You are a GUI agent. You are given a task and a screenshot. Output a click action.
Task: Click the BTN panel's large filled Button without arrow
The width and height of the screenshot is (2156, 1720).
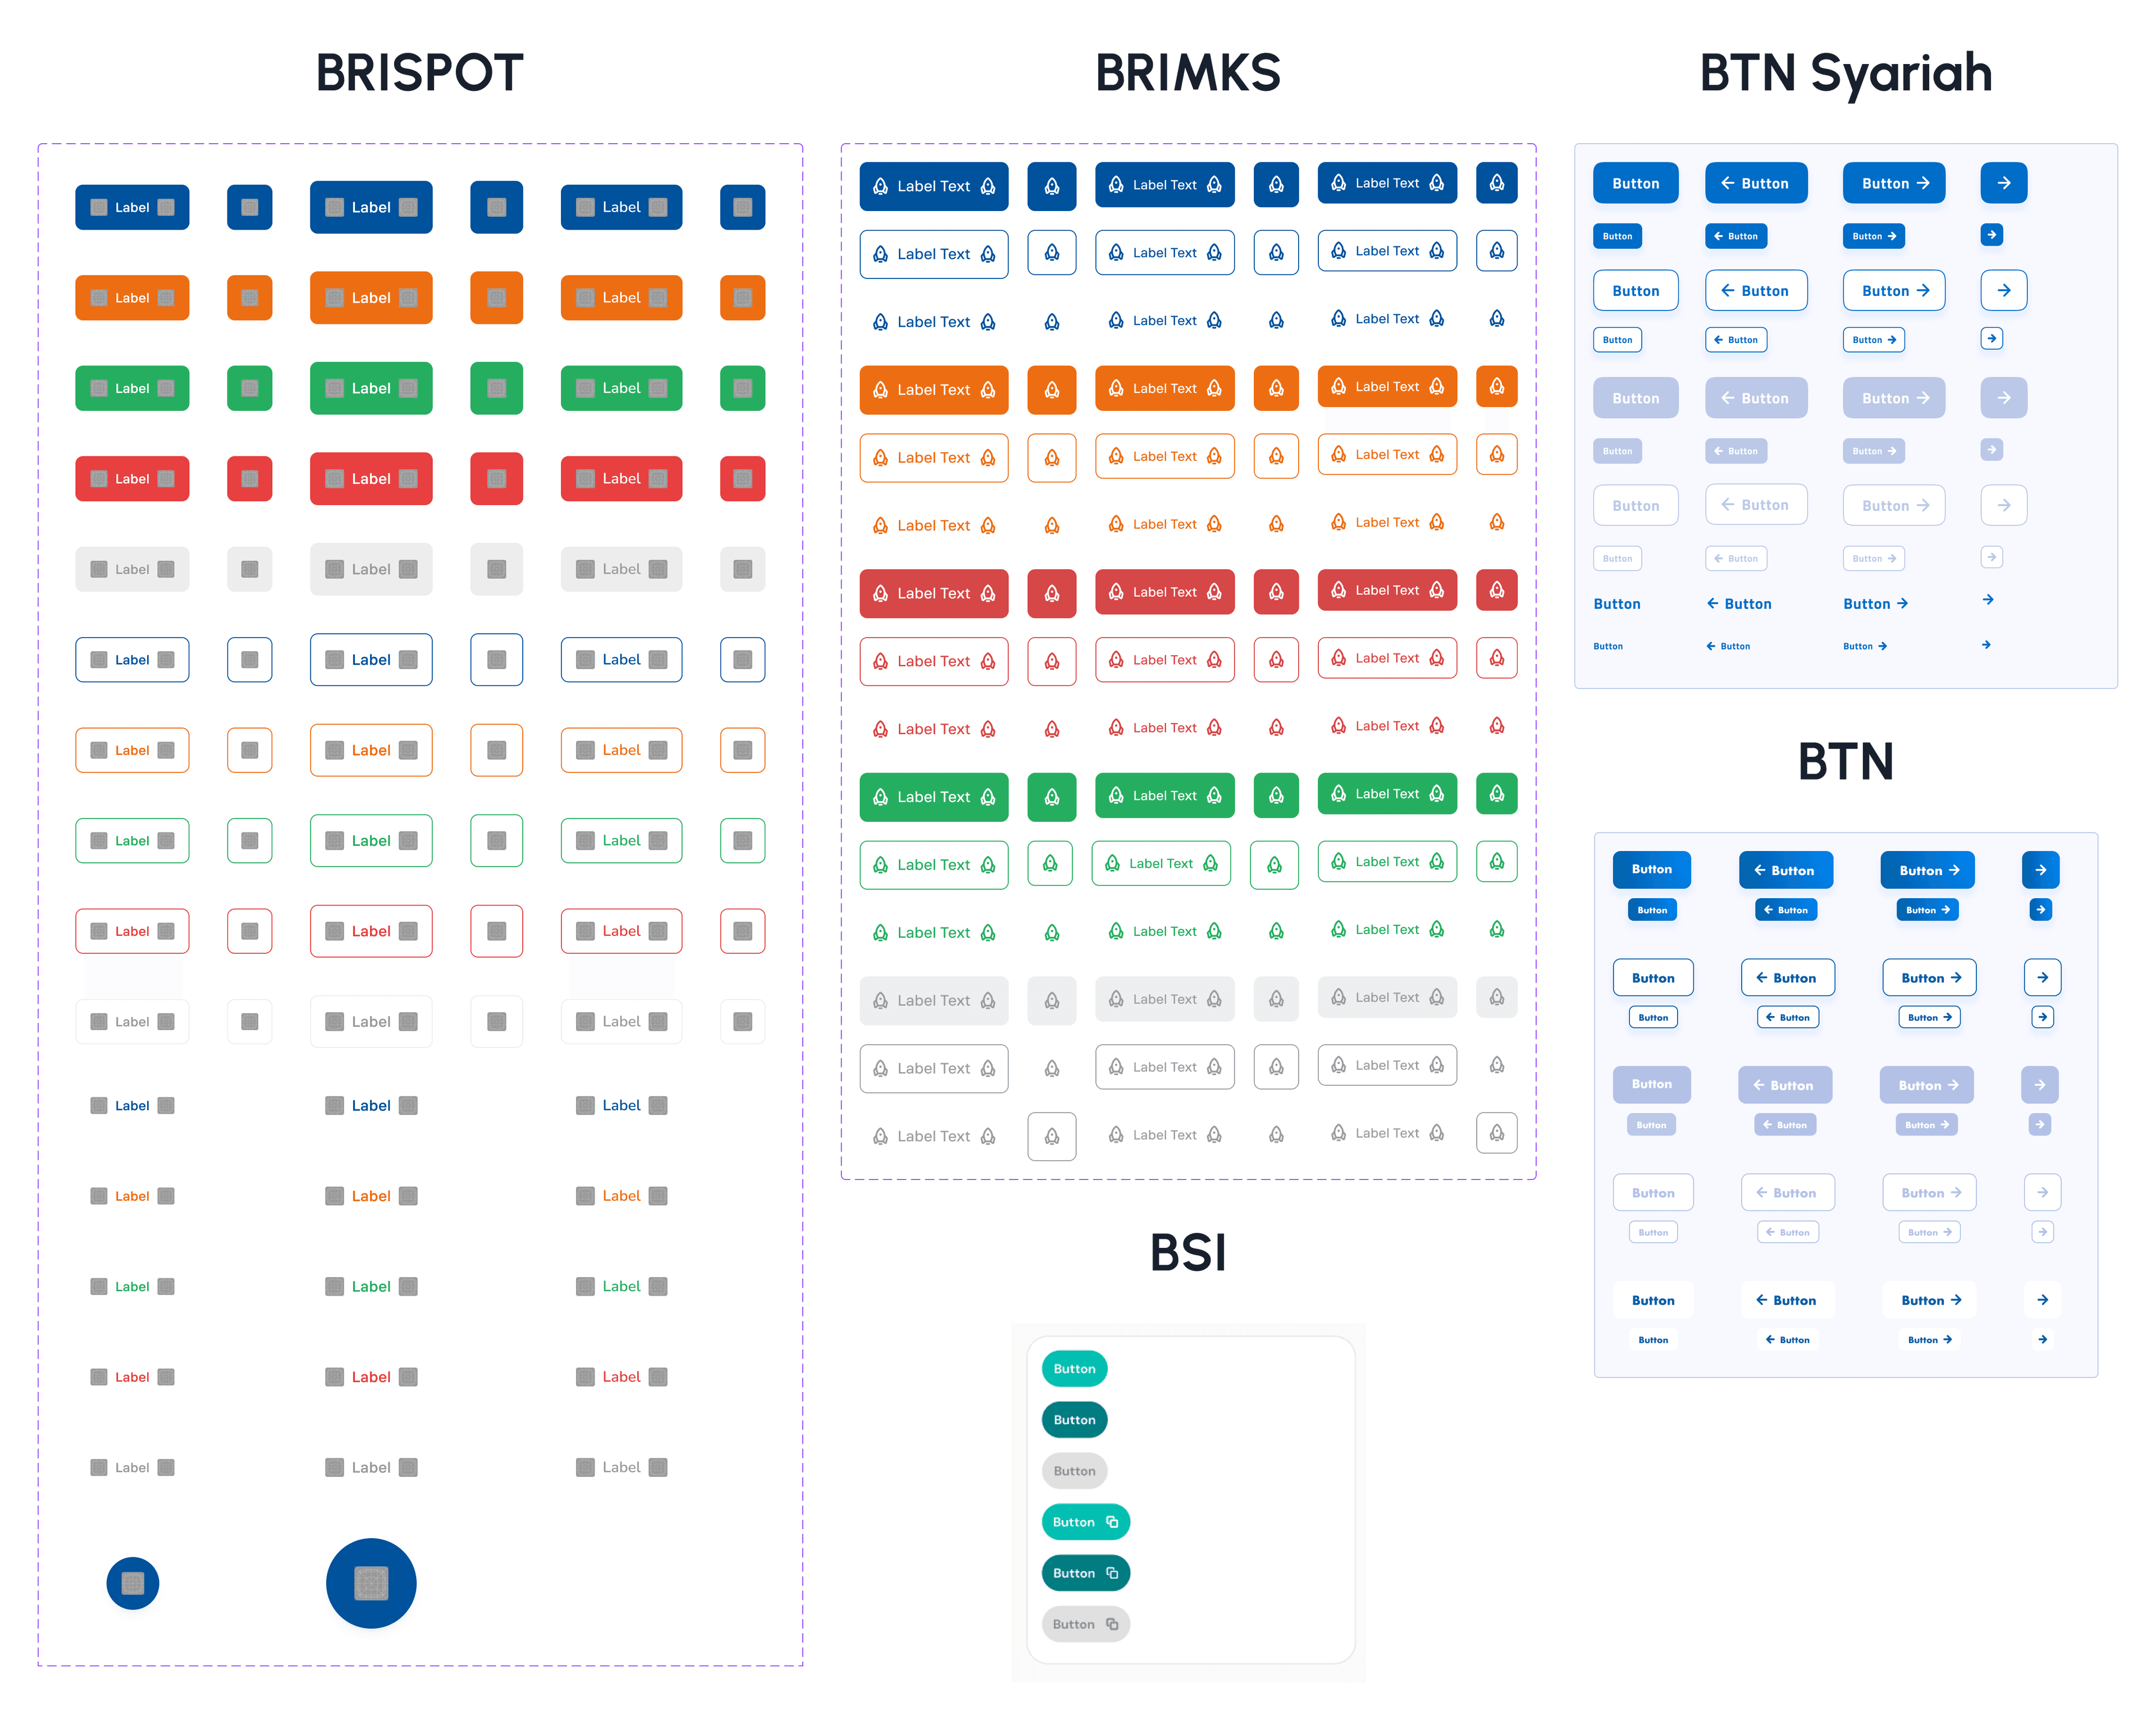pyautogui.click(x=1651, y=870)
